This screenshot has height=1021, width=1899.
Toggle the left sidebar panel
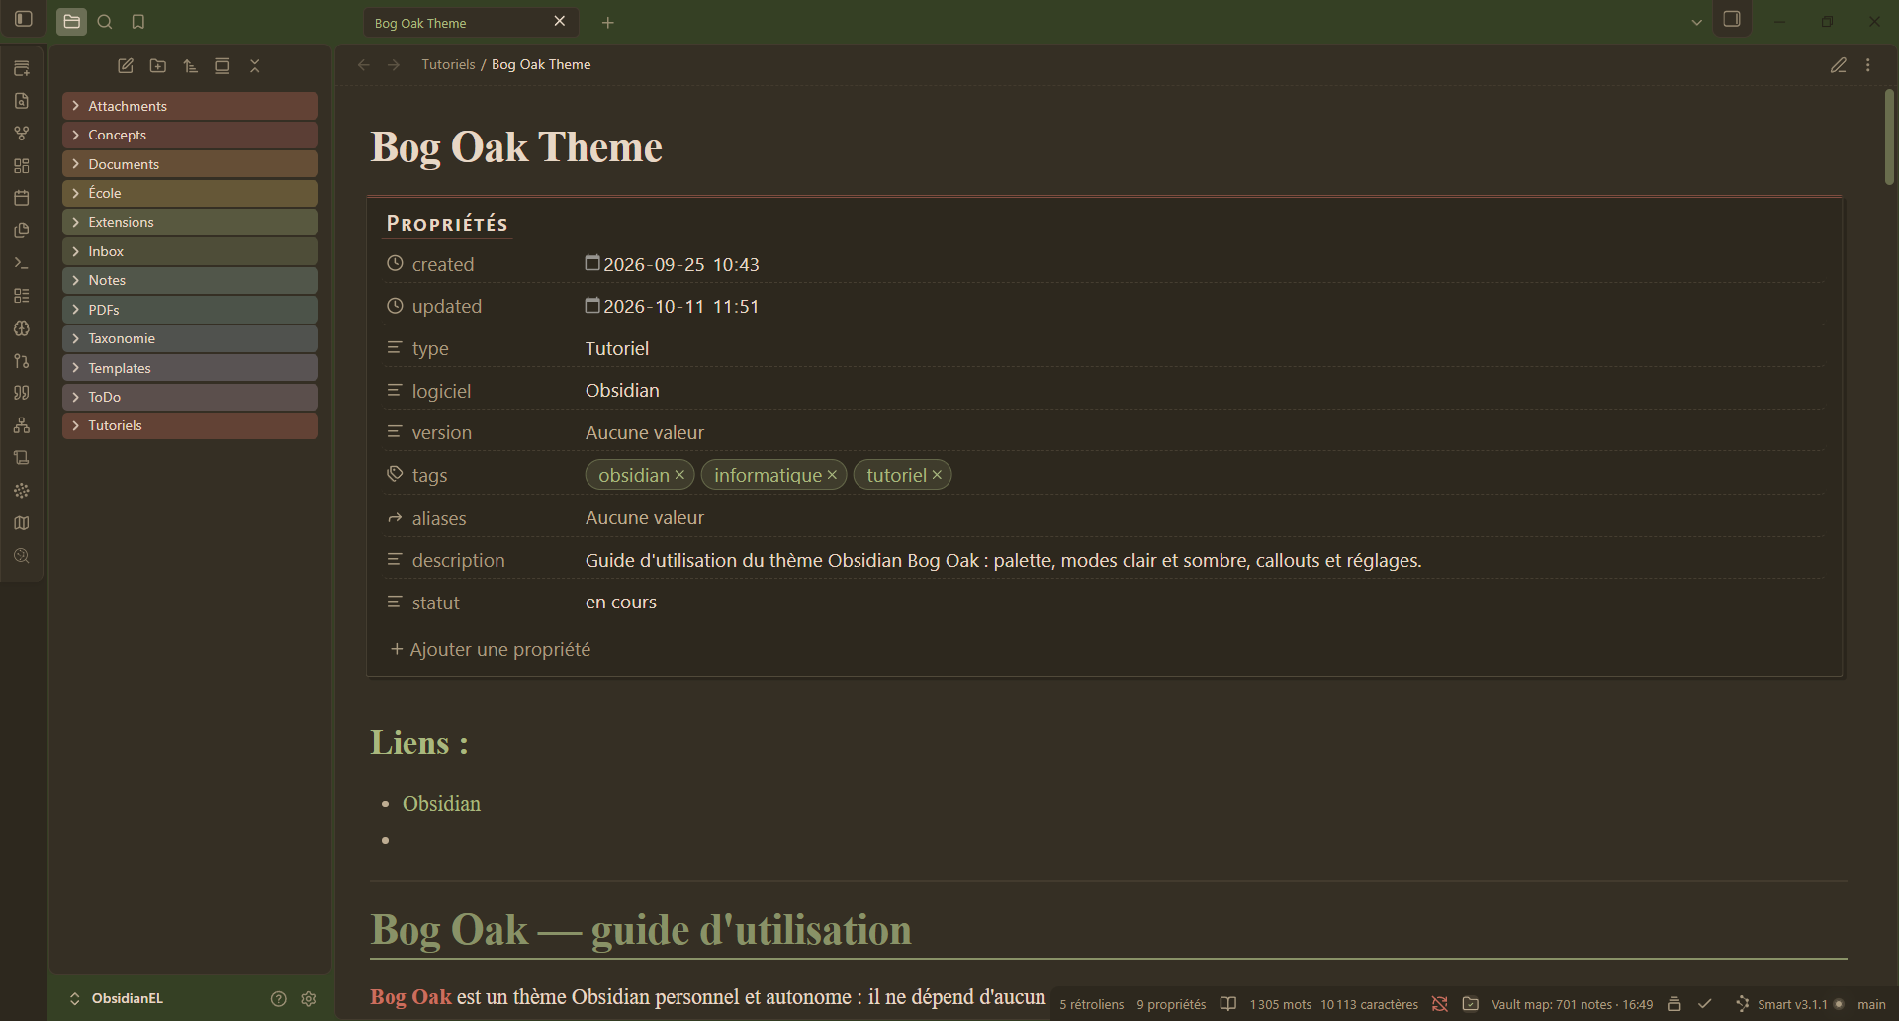24,20
